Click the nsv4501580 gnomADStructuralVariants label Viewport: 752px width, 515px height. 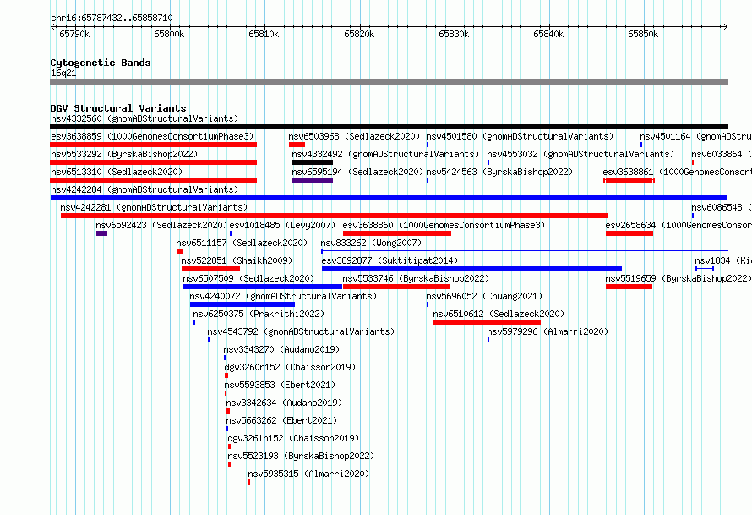tap(520, 136)
